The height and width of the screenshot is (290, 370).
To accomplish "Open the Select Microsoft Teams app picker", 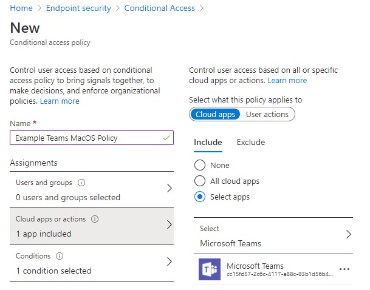I will [273, 235].
